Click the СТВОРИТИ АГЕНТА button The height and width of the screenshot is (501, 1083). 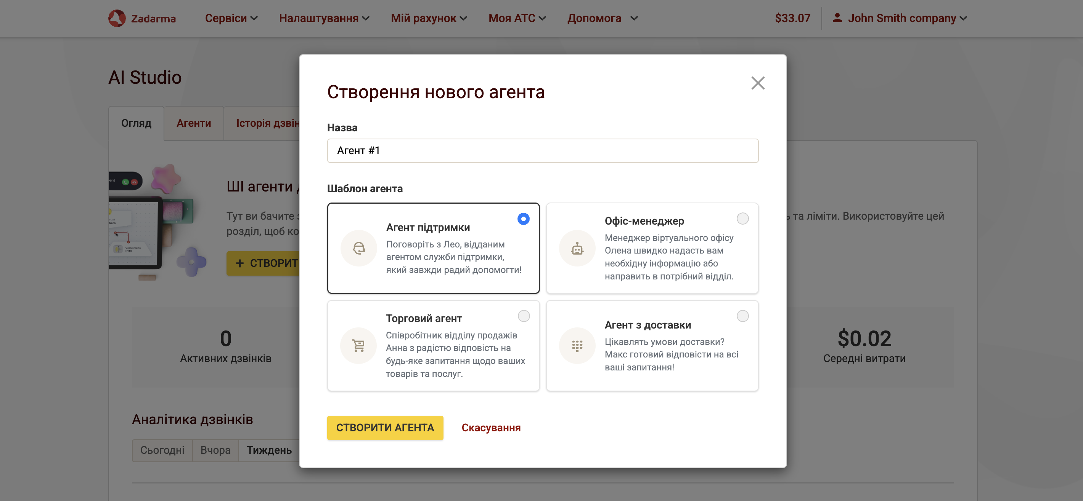(385, 428)
